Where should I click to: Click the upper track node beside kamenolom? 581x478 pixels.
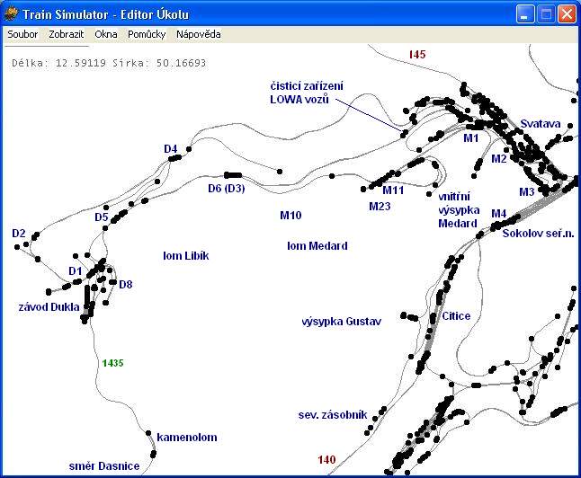(148, 433)
